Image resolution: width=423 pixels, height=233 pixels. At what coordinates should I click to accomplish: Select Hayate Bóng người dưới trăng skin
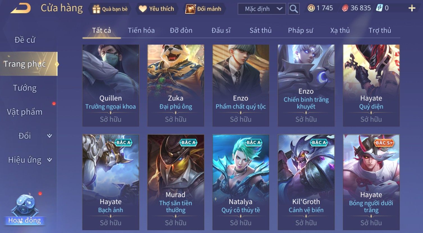coord(371,182)
